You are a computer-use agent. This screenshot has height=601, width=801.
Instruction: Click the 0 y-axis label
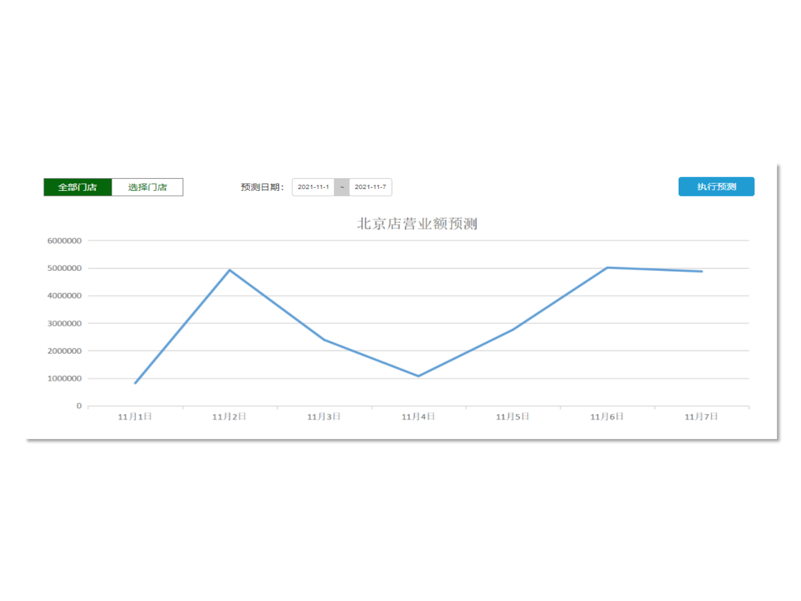pyautogui.click(x=79, y=406)
